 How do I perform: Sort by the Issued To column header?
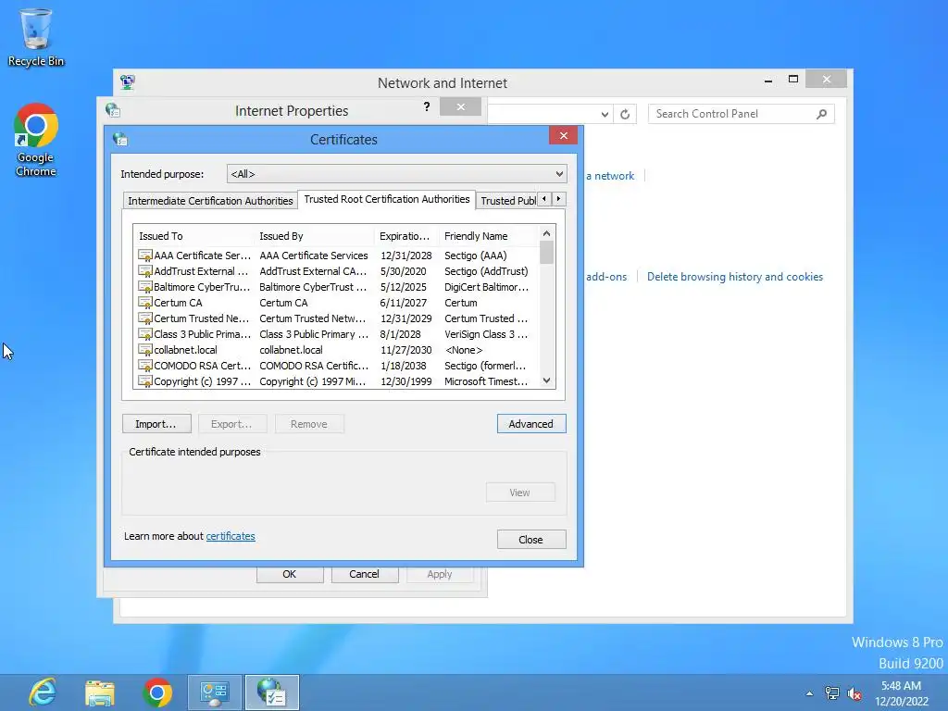193,236
